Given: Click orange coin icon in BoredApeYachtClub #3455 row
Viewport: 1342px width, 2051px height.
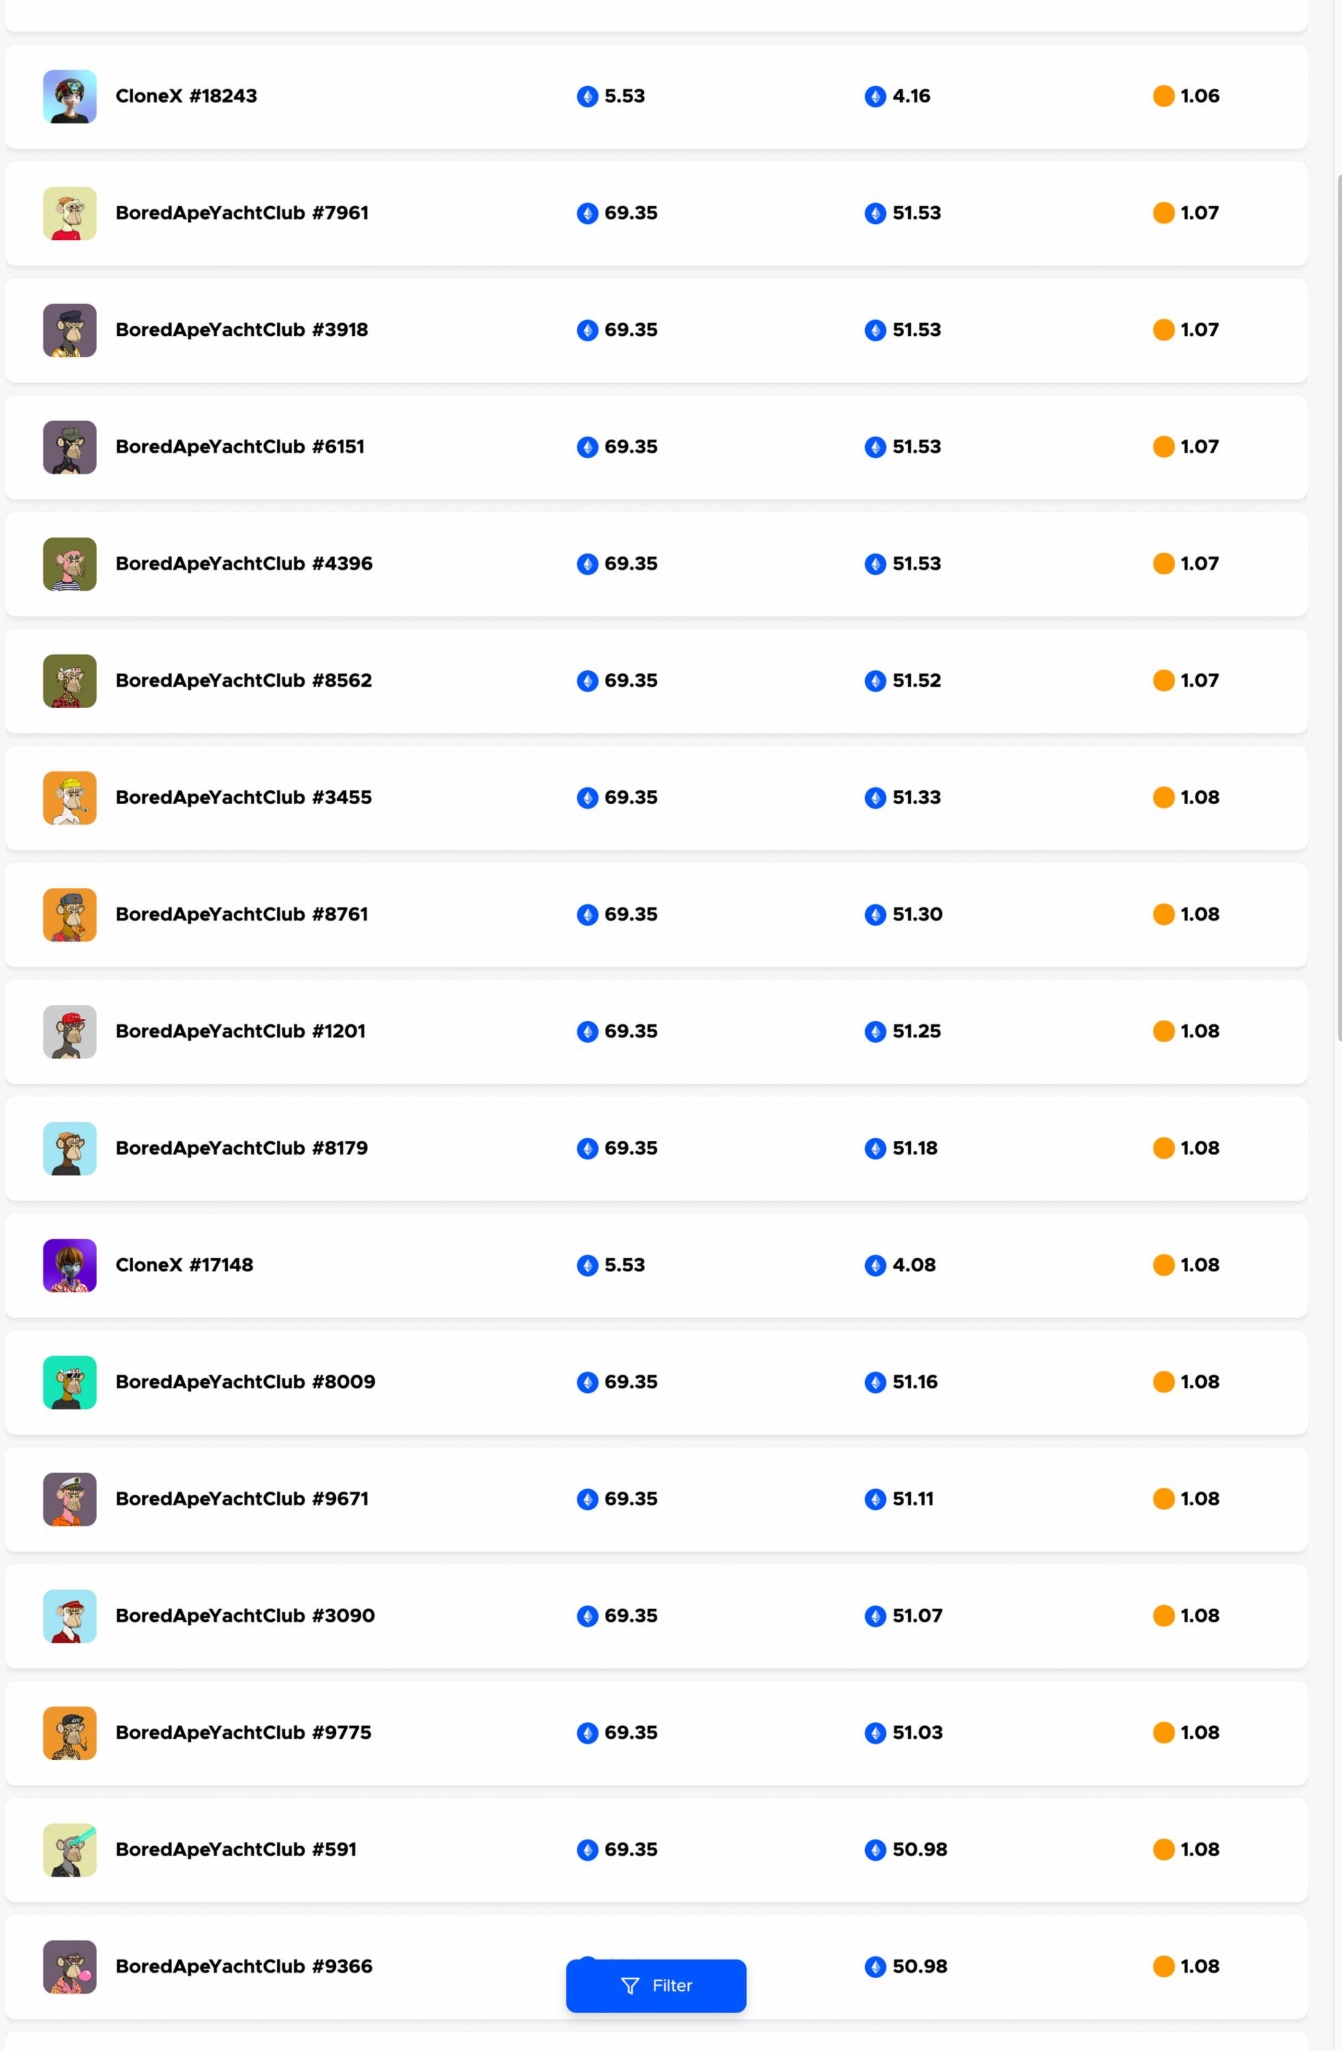Looking at the screenshot, I should [x=1164, y=798].
